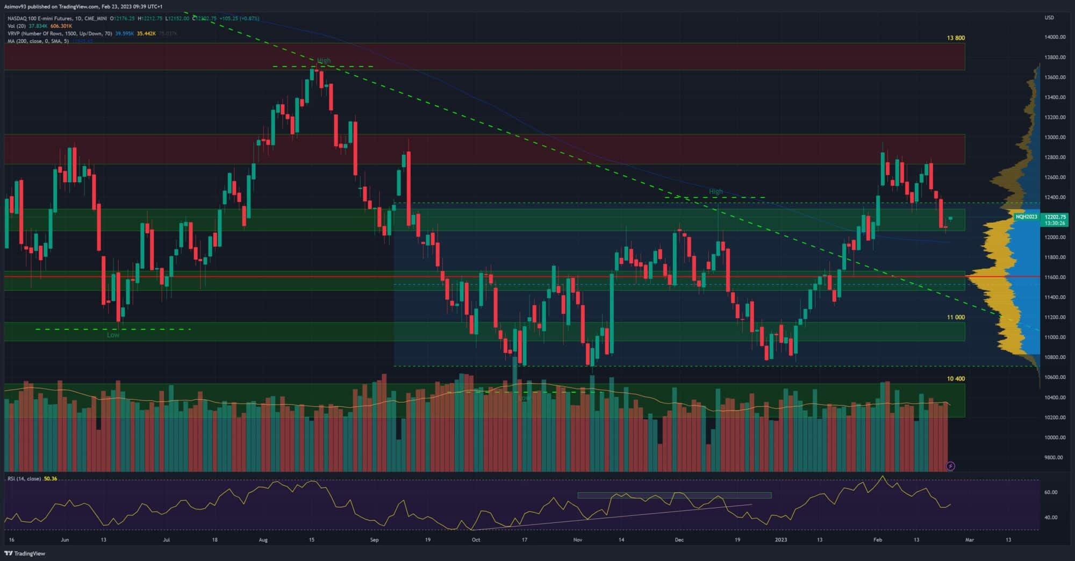Click the 'High' label at the August peak
The height and width of the screenshot is (561, 1075).
[324, 61]
